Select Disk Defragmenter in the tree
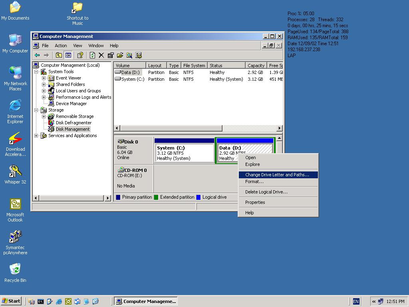Screen dimensions: 409x307 [x=73, y=123]
